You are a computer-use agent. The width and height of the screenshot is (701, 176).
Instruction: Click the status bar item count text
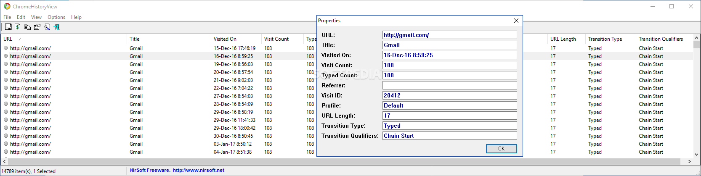tap(29, 171)
